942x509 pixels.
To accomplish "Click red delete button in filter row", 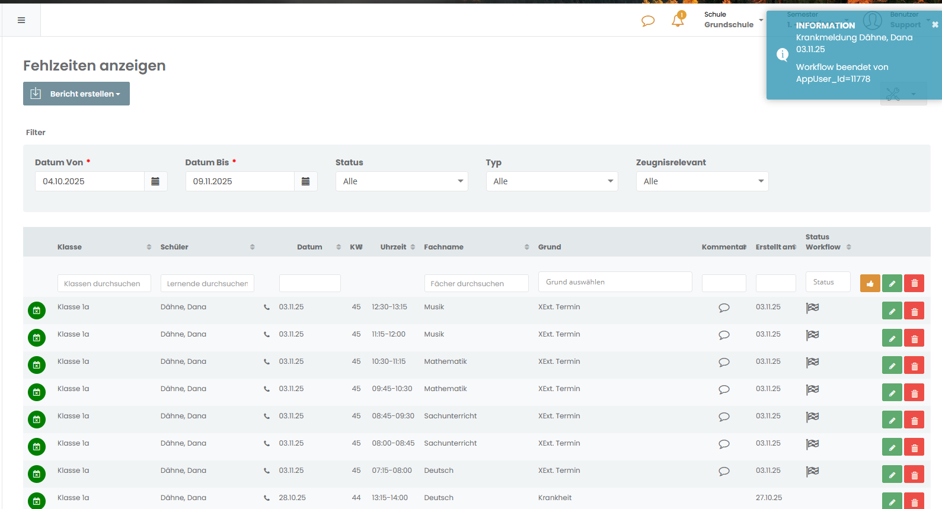I will click(914, 283).
